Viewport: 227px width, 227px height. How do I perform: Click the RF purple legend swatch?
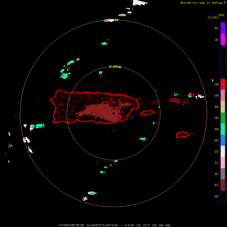(x=223, y=28)
